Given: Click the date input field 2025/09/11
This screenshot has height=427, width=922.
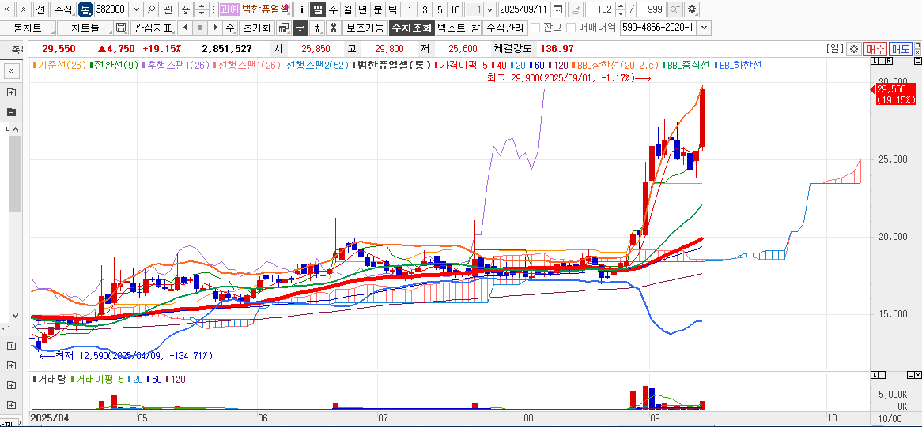Looking at the screenshot, I should (x=524, y=9).
